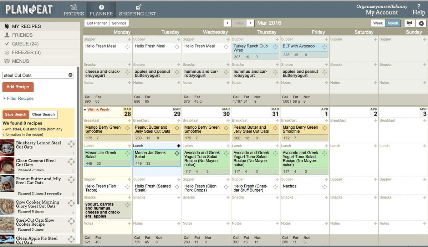Click the Slow Cooker Morning Glory drag handle
Viewport: 428px width, 247px height.
[x=71, y=203]
